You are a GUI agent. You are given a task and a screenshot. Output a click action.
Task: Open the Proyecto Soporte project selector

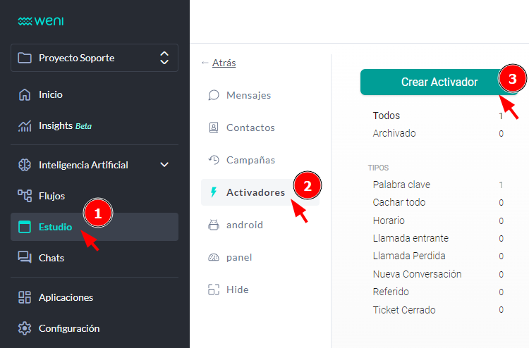pos(95,58)
